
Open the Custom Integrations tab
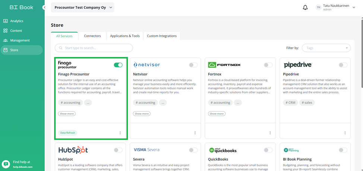(x=162, y=36)
